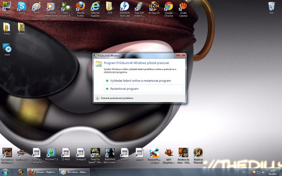Image resolution: width=282 pixels, height=176 pixels.
Task: Select the Lineage II shortcut
Action: pos(81,154)
